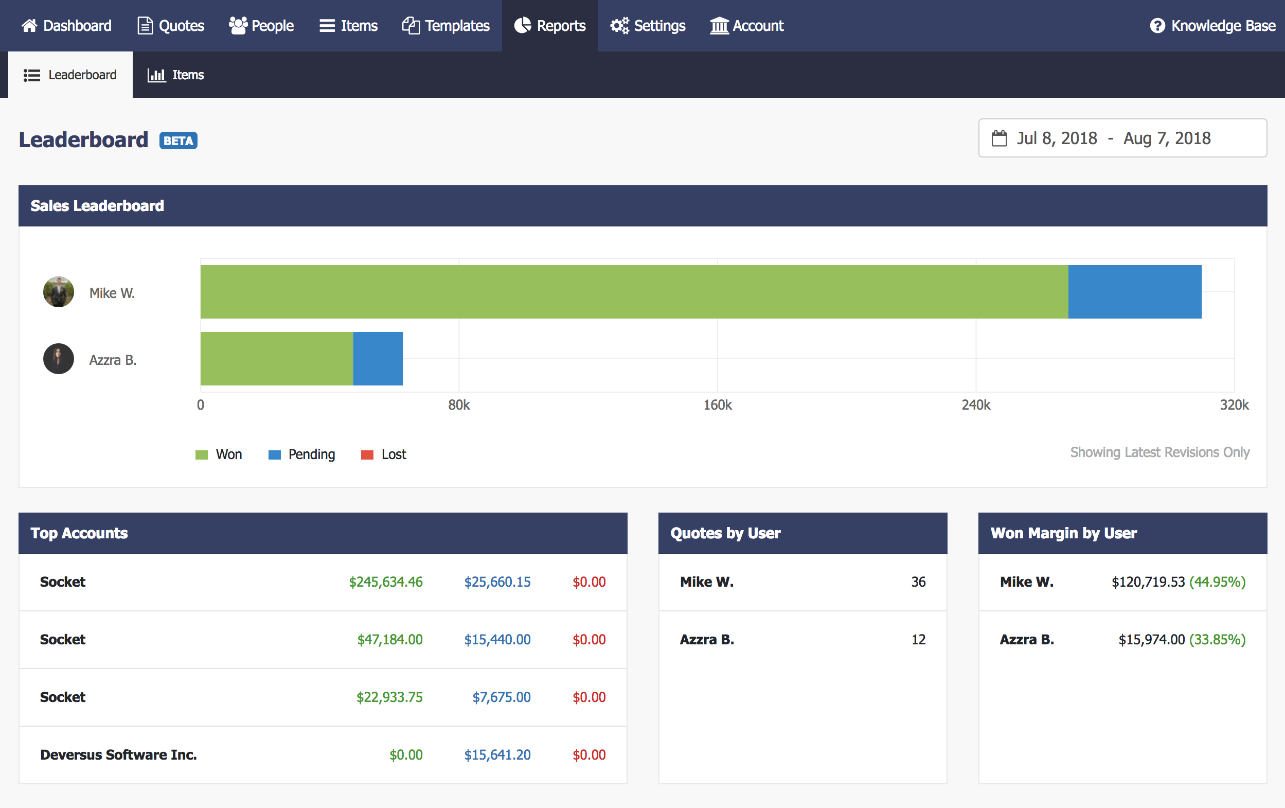Viewport: 1285px width, 808px height.
Task: Click Mike W.'s blue pending bar segment
Action: tap(1134, 292)
